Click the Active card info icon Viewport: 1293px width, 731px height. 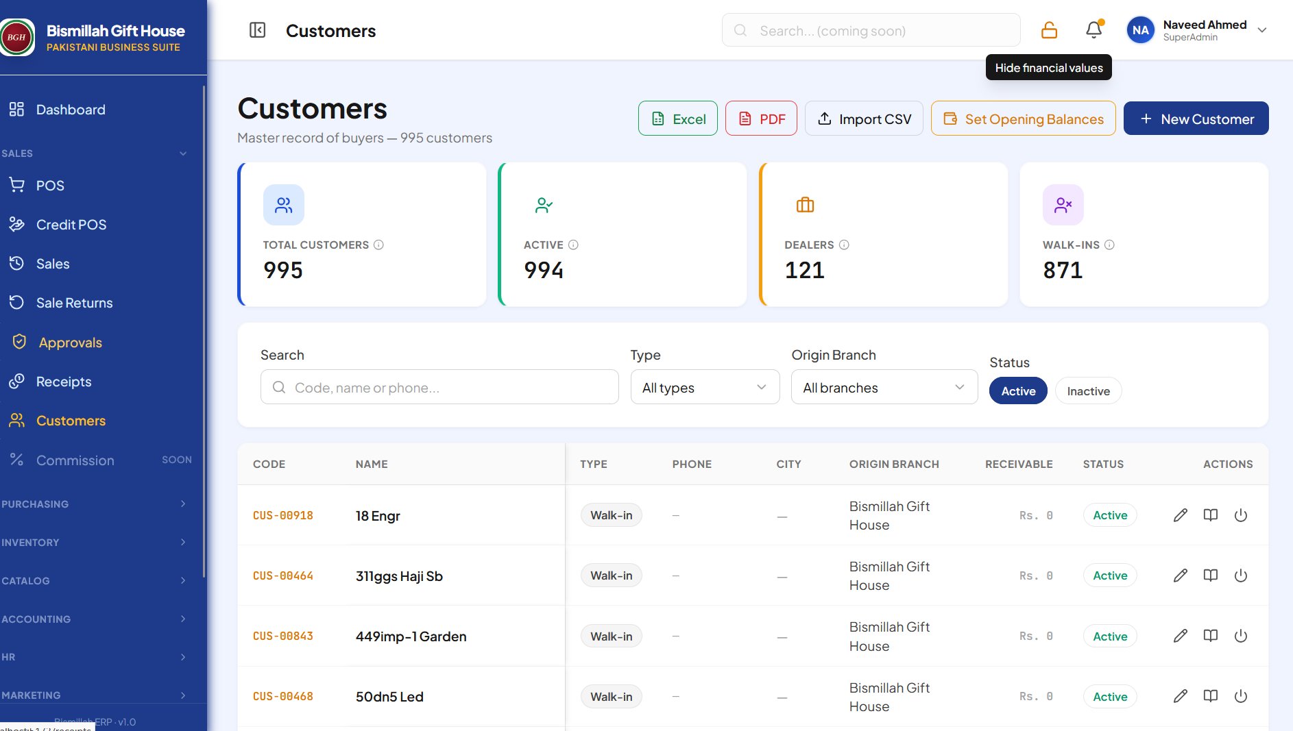point(573,245)
